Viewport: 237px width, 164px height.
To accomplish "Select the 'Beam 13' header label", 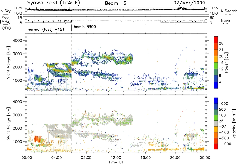I will 116,3.
